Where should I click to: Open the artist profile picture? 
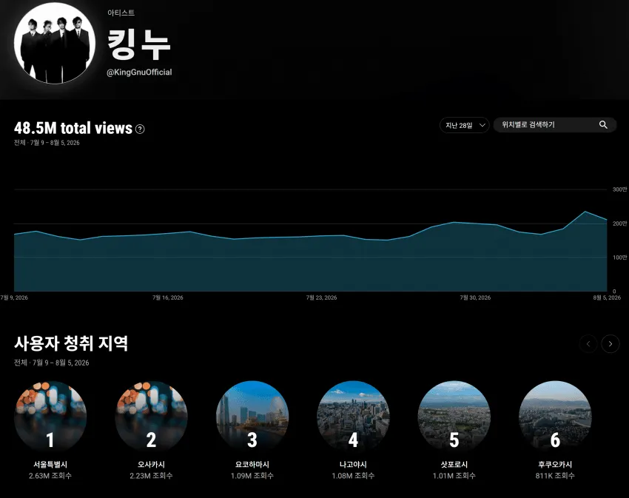(55, 44)
